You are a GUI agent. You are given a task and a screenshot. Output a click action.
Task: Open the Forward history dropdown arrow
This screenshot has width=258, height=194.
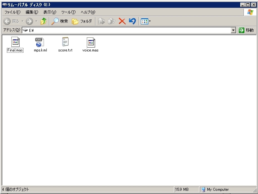[36, 21]
